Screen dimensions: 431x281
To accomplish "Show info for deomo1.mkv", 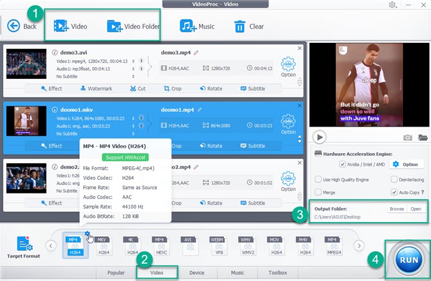I will 55,109.
